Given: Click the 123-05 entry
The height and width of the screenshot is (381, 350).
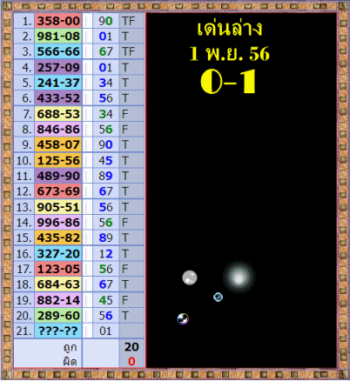Looking at the screenshot, I should point(58,269).
